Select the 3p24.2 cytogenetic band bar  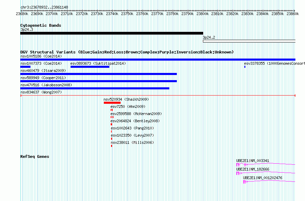point(249,41)
